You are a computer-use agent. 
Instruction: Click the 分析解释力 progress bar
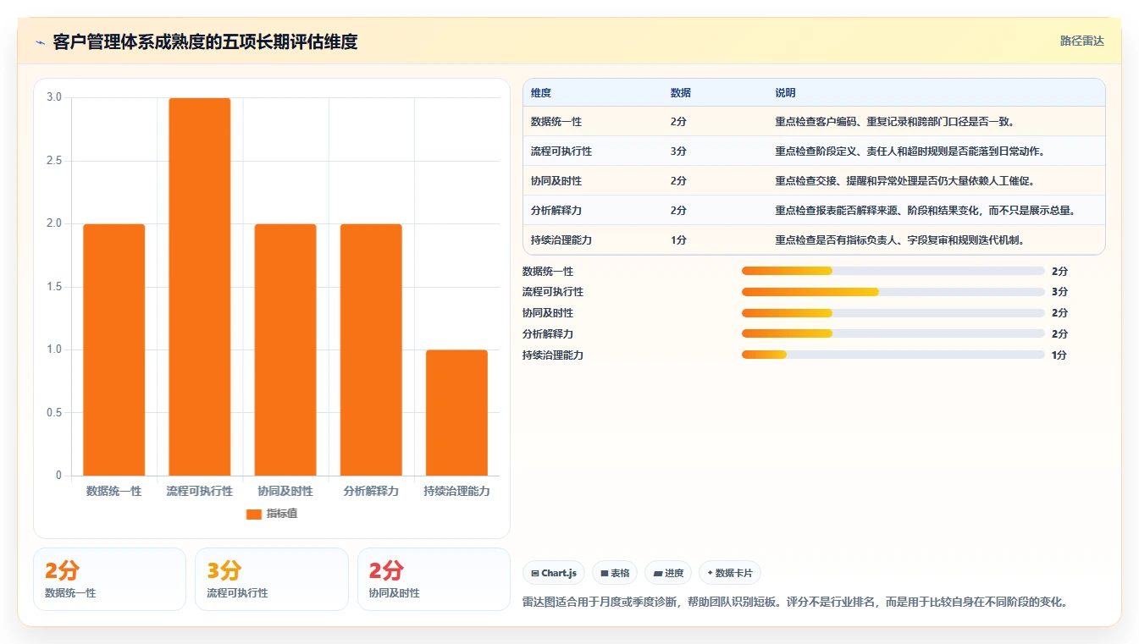click(x=893, y=333)
